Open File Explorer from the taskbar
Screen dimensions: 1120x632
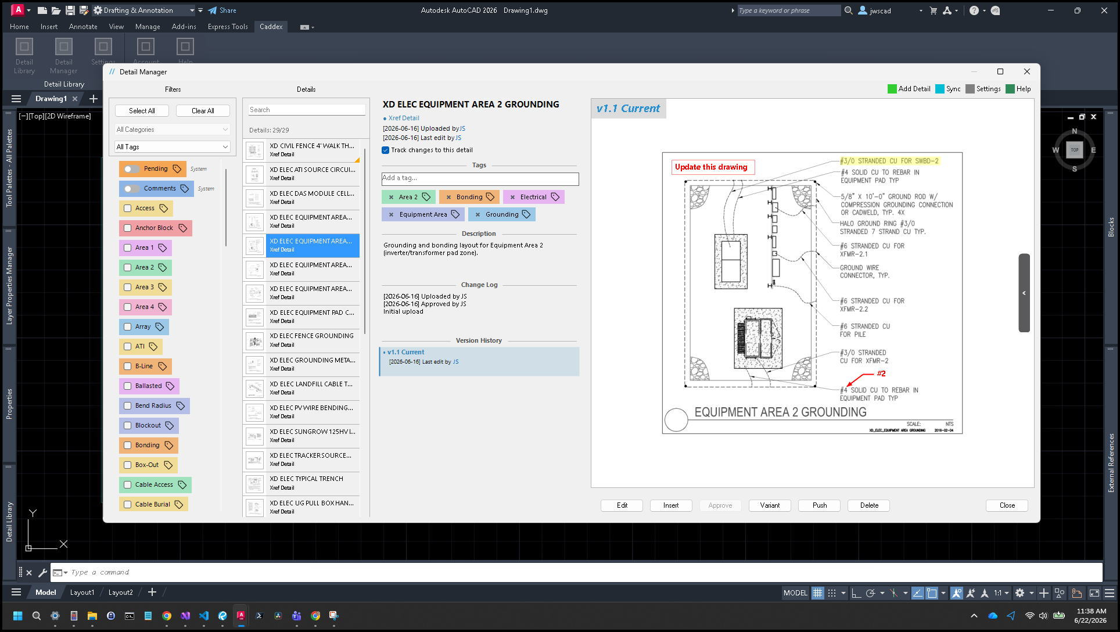tap(92, 616)
